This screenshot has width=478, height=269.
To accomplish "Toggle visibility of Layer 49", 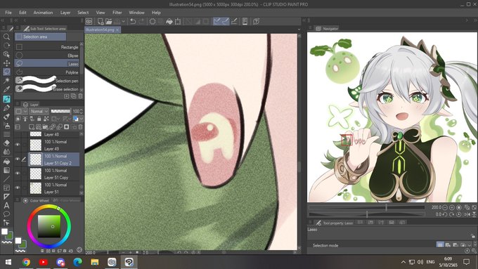I will coord(18,145).
